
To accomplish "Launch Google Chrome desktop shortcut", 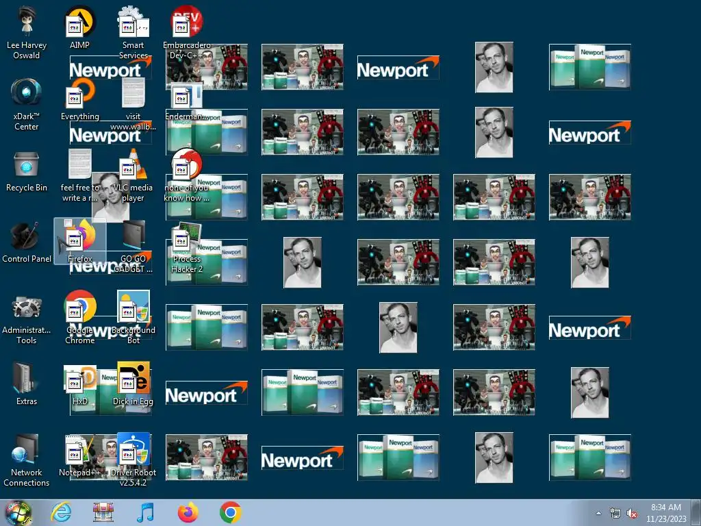I will (79, 318).
